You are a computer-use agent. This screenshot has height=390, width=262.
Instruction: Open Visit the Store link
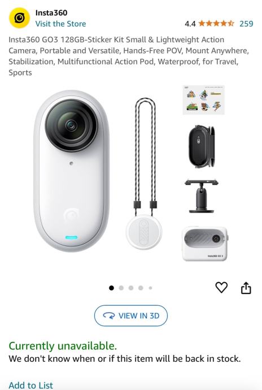tap(60, 24)
